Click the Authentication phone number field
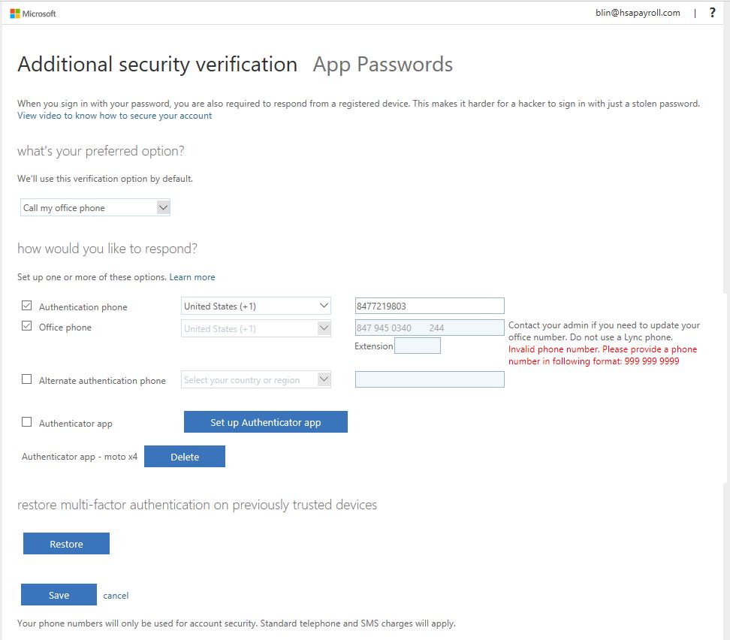 point(430,306)
